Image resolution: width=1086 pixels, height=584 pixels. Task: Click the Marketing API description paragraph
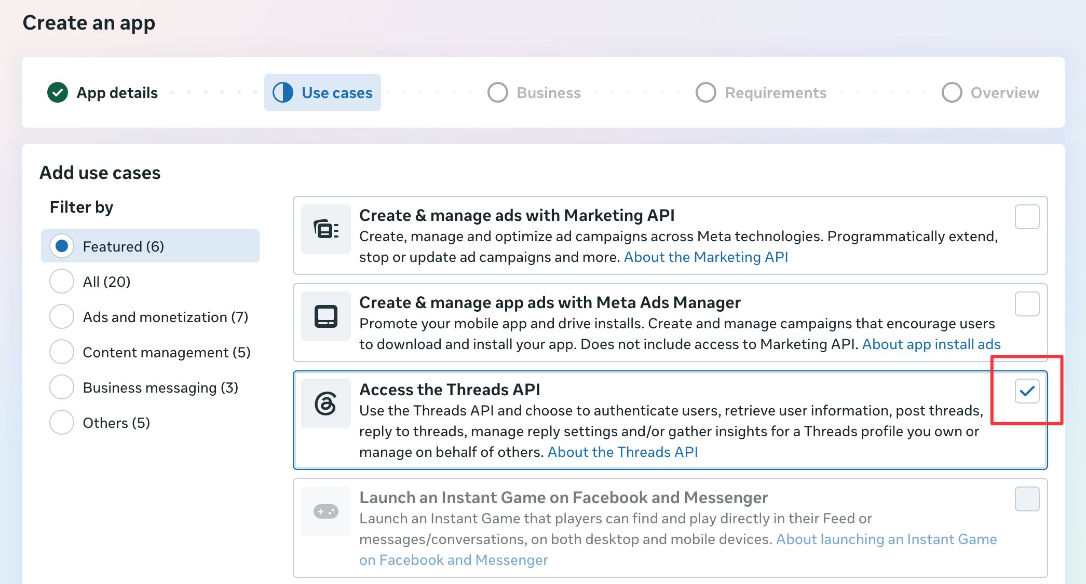tap(678, 246)
